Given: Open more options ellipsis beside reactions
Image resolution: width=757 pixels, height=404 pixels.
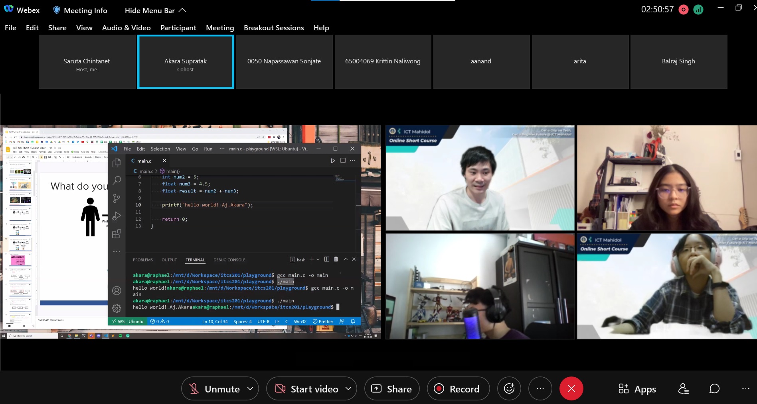Looking at the screenshot, I should (x=540, y=388).
